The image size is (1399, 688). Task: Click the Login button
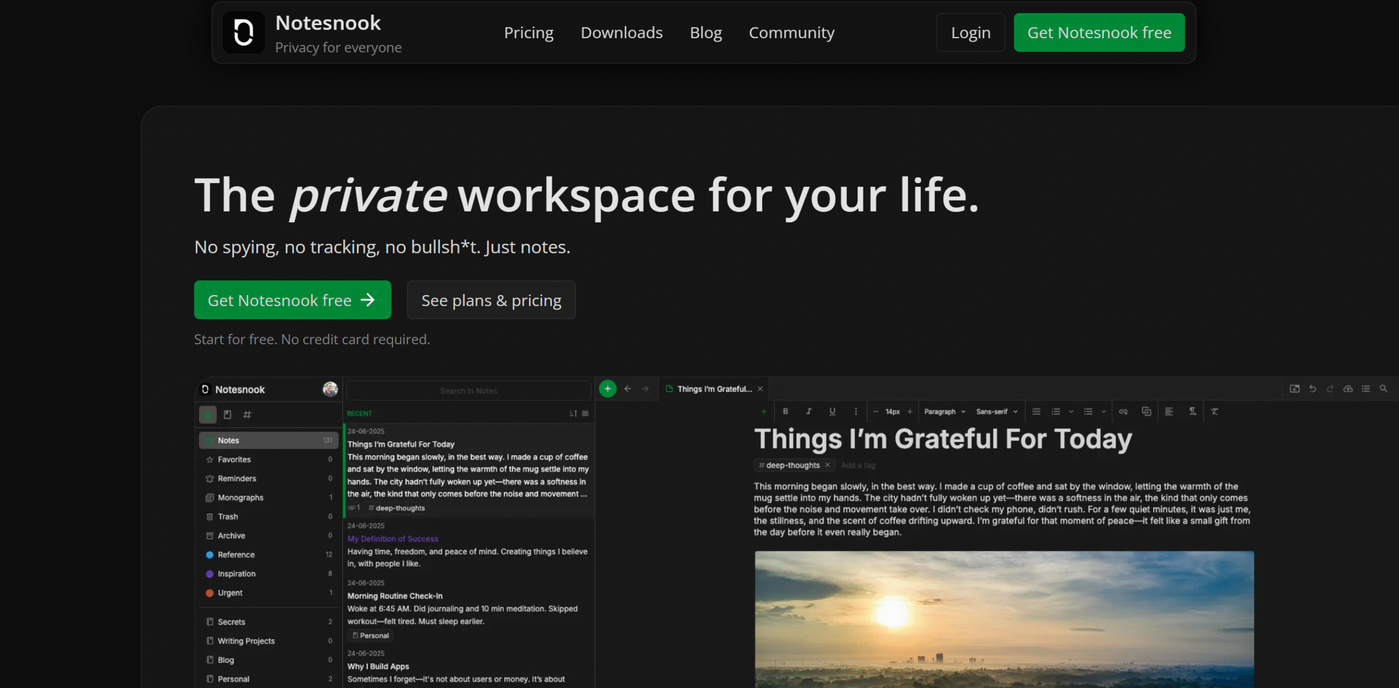tap(971, 33)
